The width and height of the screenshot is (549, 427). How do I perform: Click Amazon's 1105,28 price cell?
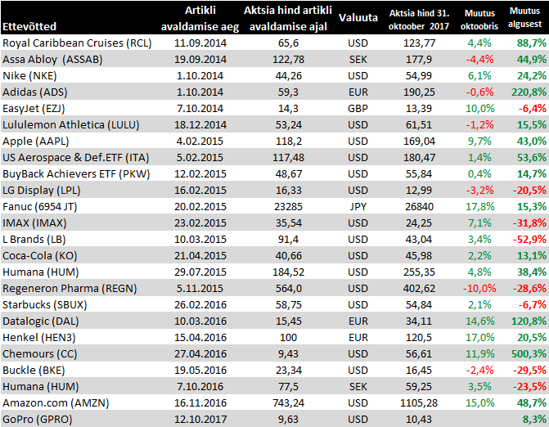tap(418, 403)
